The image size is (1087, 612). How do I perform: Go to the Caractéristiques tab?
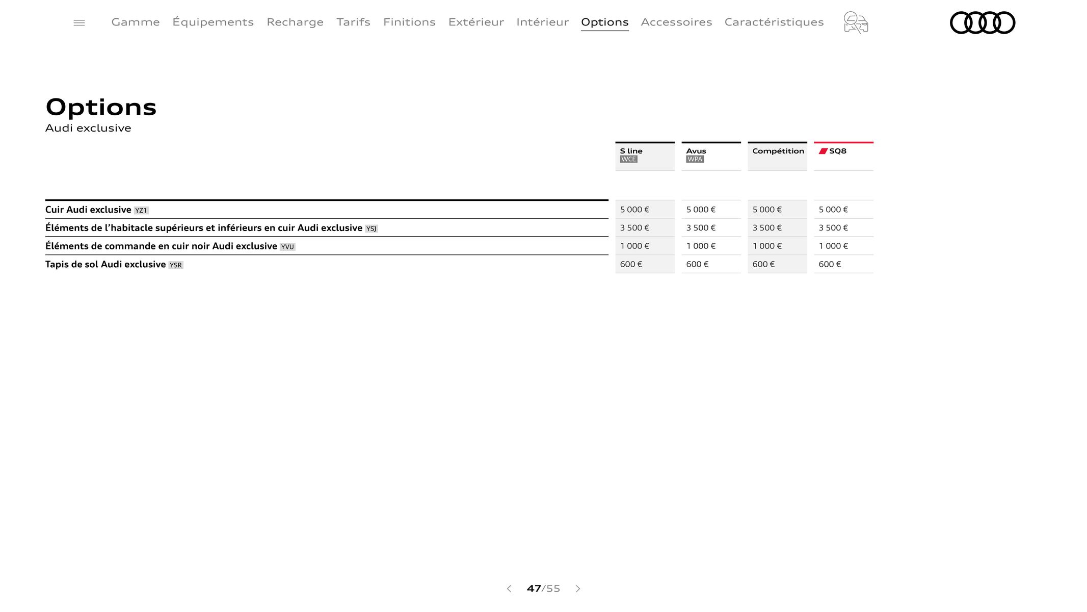(x=774, y=22)
